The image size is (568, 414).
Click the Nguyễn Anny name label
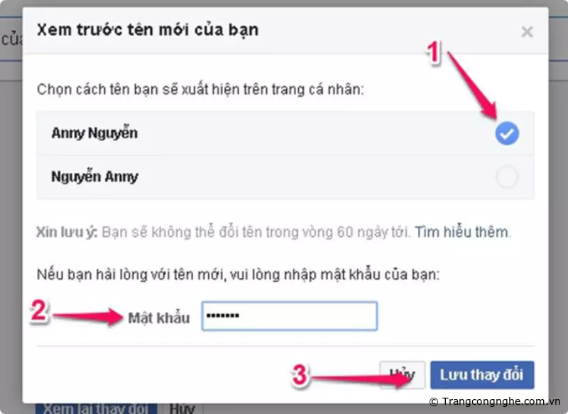[x=94, y=177]
